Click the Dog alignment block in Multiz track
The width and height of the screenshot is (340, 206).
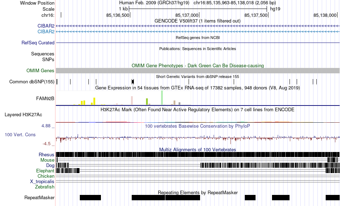point(270,165)
